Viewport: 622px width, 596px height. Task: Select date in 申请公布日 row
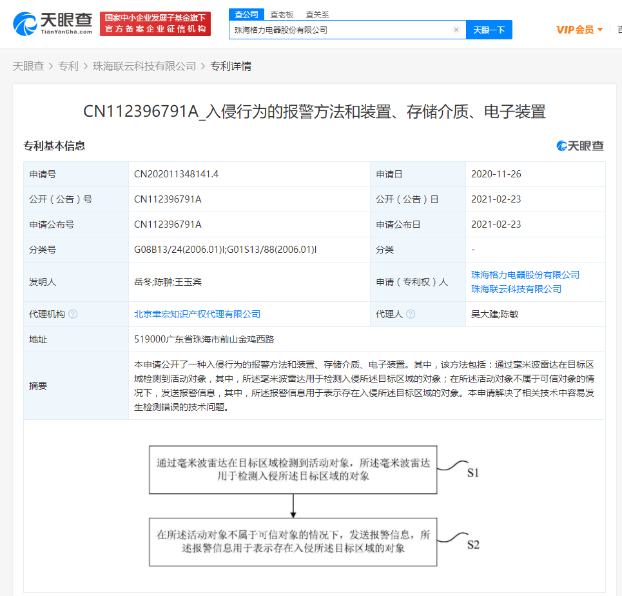click(496, 224)
